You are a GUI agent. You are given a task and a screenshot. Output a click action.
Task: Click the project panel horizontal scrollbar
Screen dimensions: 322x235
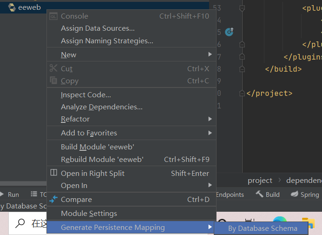(x=23, y=183)
